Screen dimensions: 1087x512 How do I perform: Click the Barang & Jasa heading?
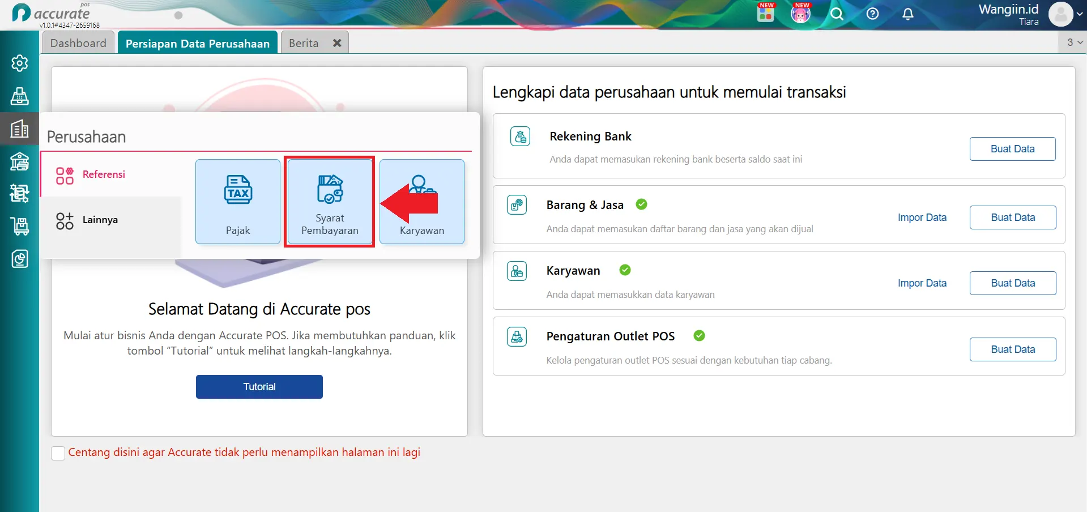point(585,205)
